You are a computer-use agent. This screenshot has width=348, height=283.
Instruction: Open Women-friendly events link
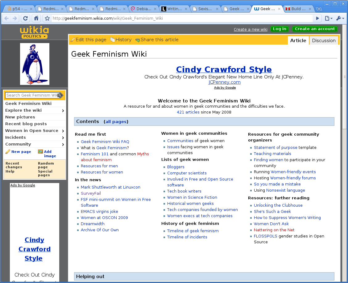[293, 172]
